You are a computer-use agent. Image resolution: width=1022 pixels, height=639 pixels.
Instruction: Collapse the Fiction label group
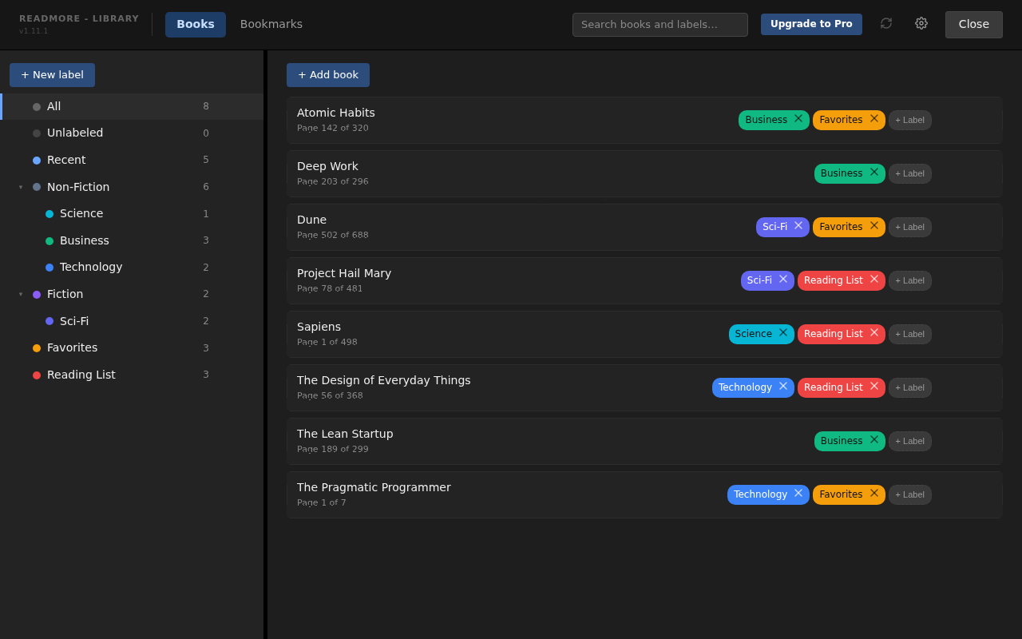(21, 294)
